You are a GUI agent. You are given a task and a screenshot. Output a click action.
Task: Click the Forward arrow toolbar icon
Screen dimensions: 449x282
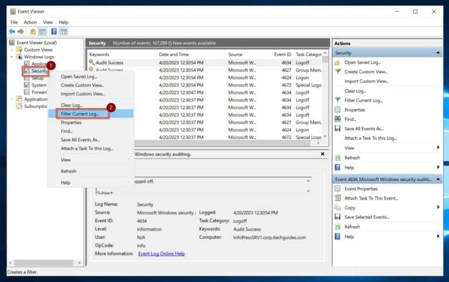[20, 32]
